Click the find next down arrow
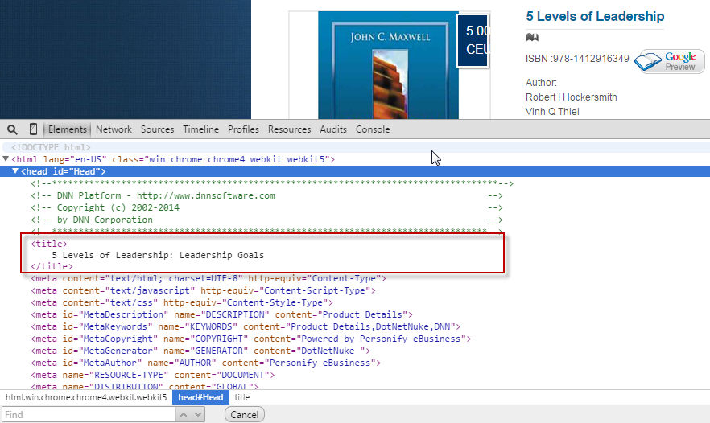The width and height of the screenshot is (710, 423). [x=198, y=414]
